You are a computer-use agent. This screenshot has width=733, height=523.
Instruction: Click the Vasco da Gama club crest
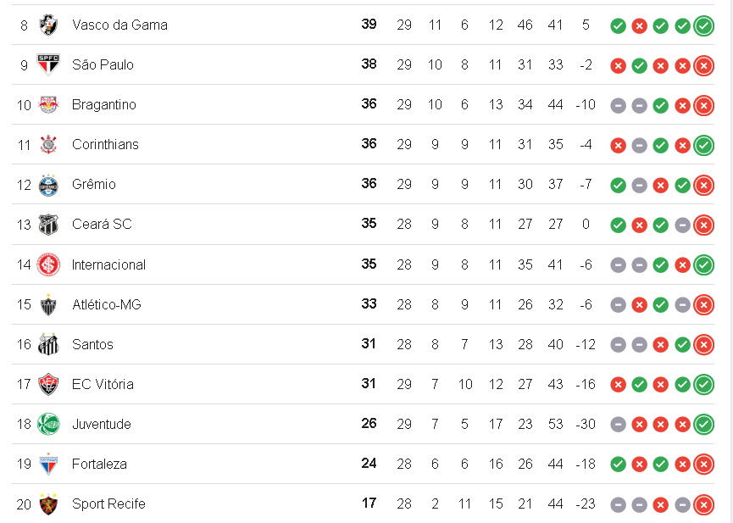point(48,25)
